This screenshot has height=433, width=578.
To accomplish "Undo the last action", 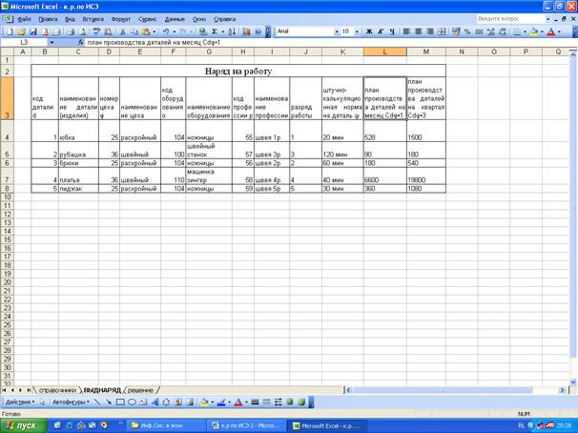I will coord(166,32).
